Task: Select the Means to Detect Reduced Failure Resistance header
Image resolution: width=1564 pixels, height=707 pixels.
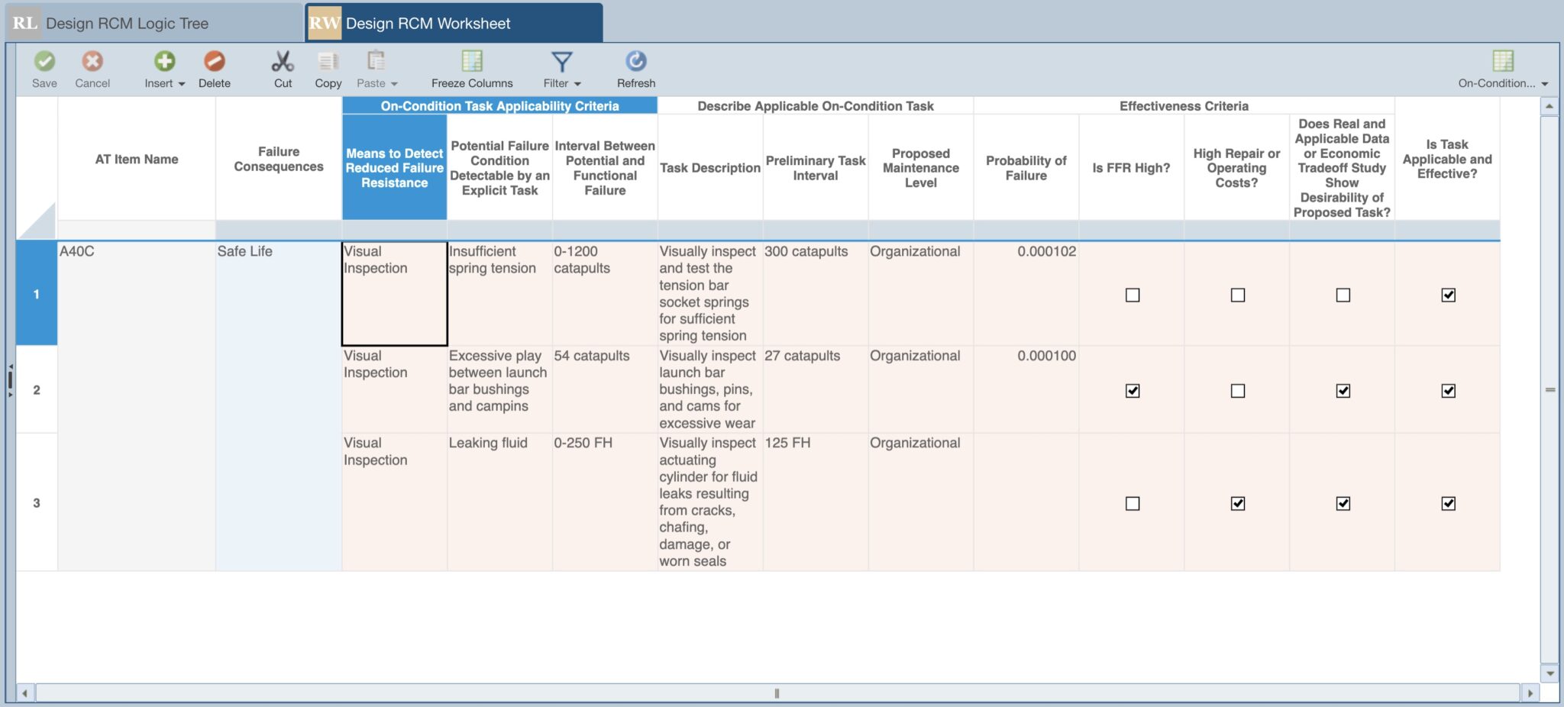Action: (x=394, y=168)
